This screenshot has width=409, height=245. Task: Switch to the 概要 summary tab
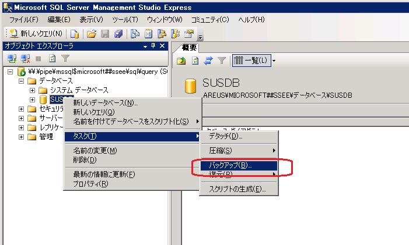pyautogui.click(x=189, y=48)
